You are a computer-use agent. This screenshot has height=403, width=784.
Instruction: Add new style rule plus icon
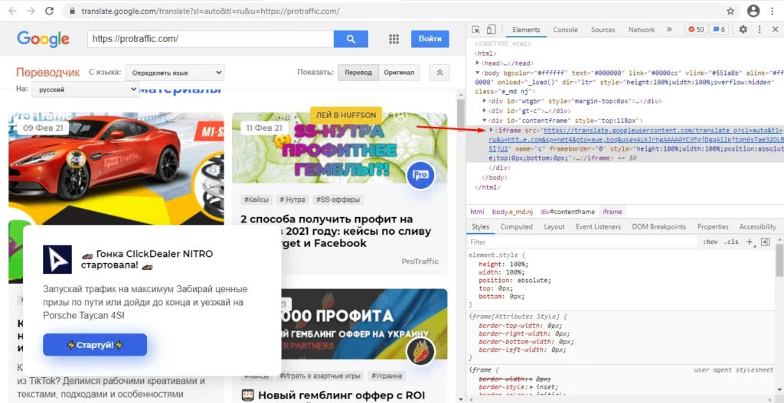tap(750, 242)
